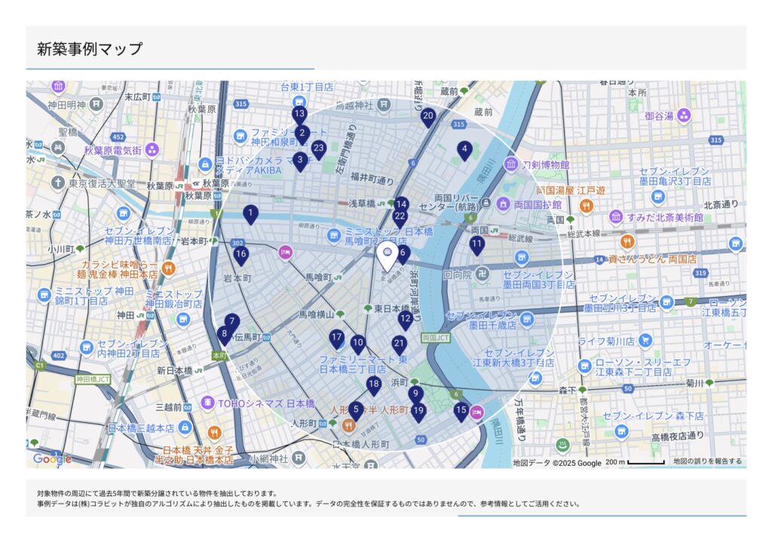
Task: Click marker number 4 near Sumida River
Action: [464, 150]
